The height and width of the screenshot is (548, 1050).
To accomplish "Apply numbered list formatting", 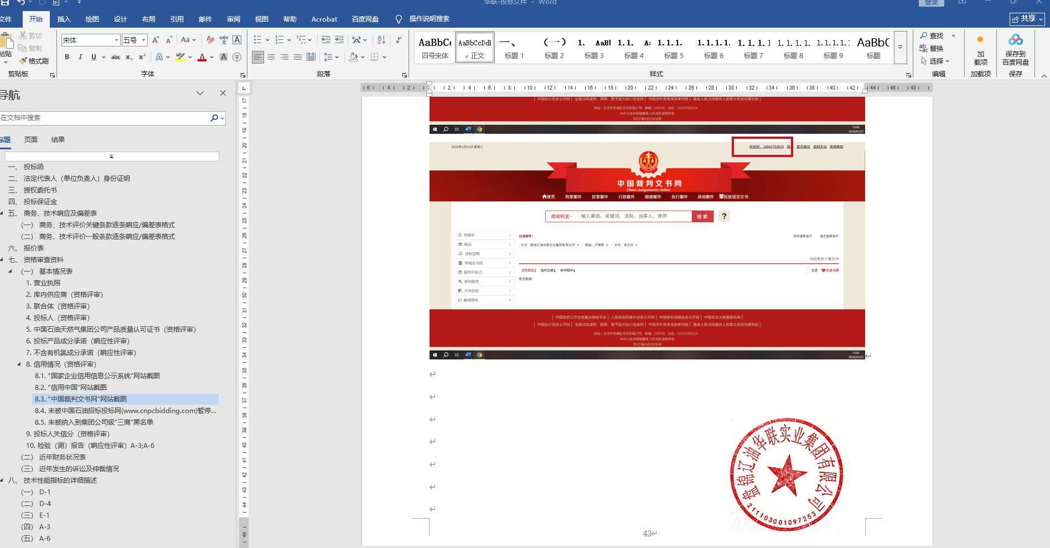I will pos(280,40).
